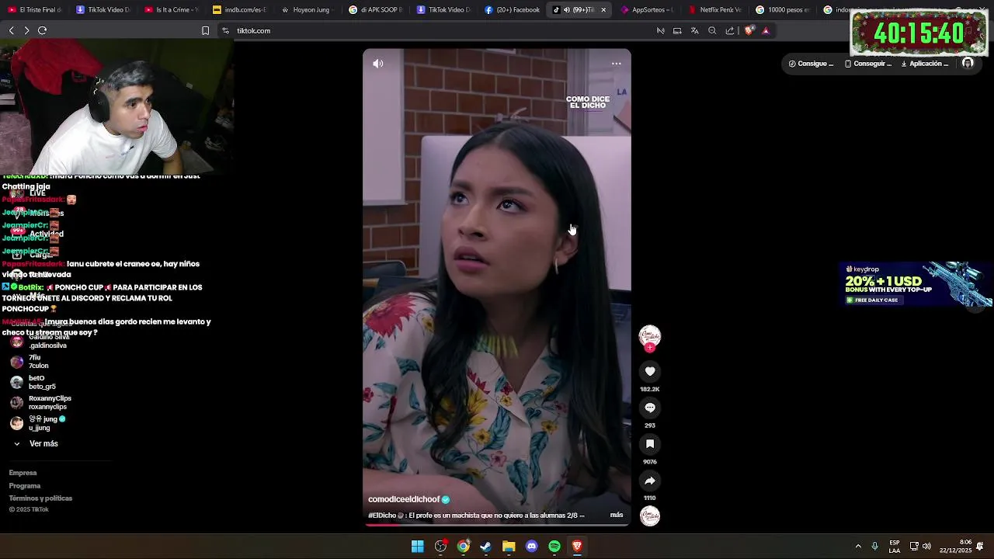Viewport: 994px width, 559px height.
Task: Open beto_gr5 followed account
Action: [x=34, y=382]
